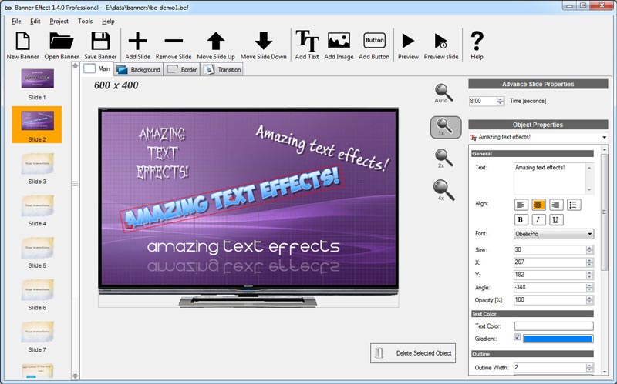Toggle the bullet list alignment button

pos(573,205)
